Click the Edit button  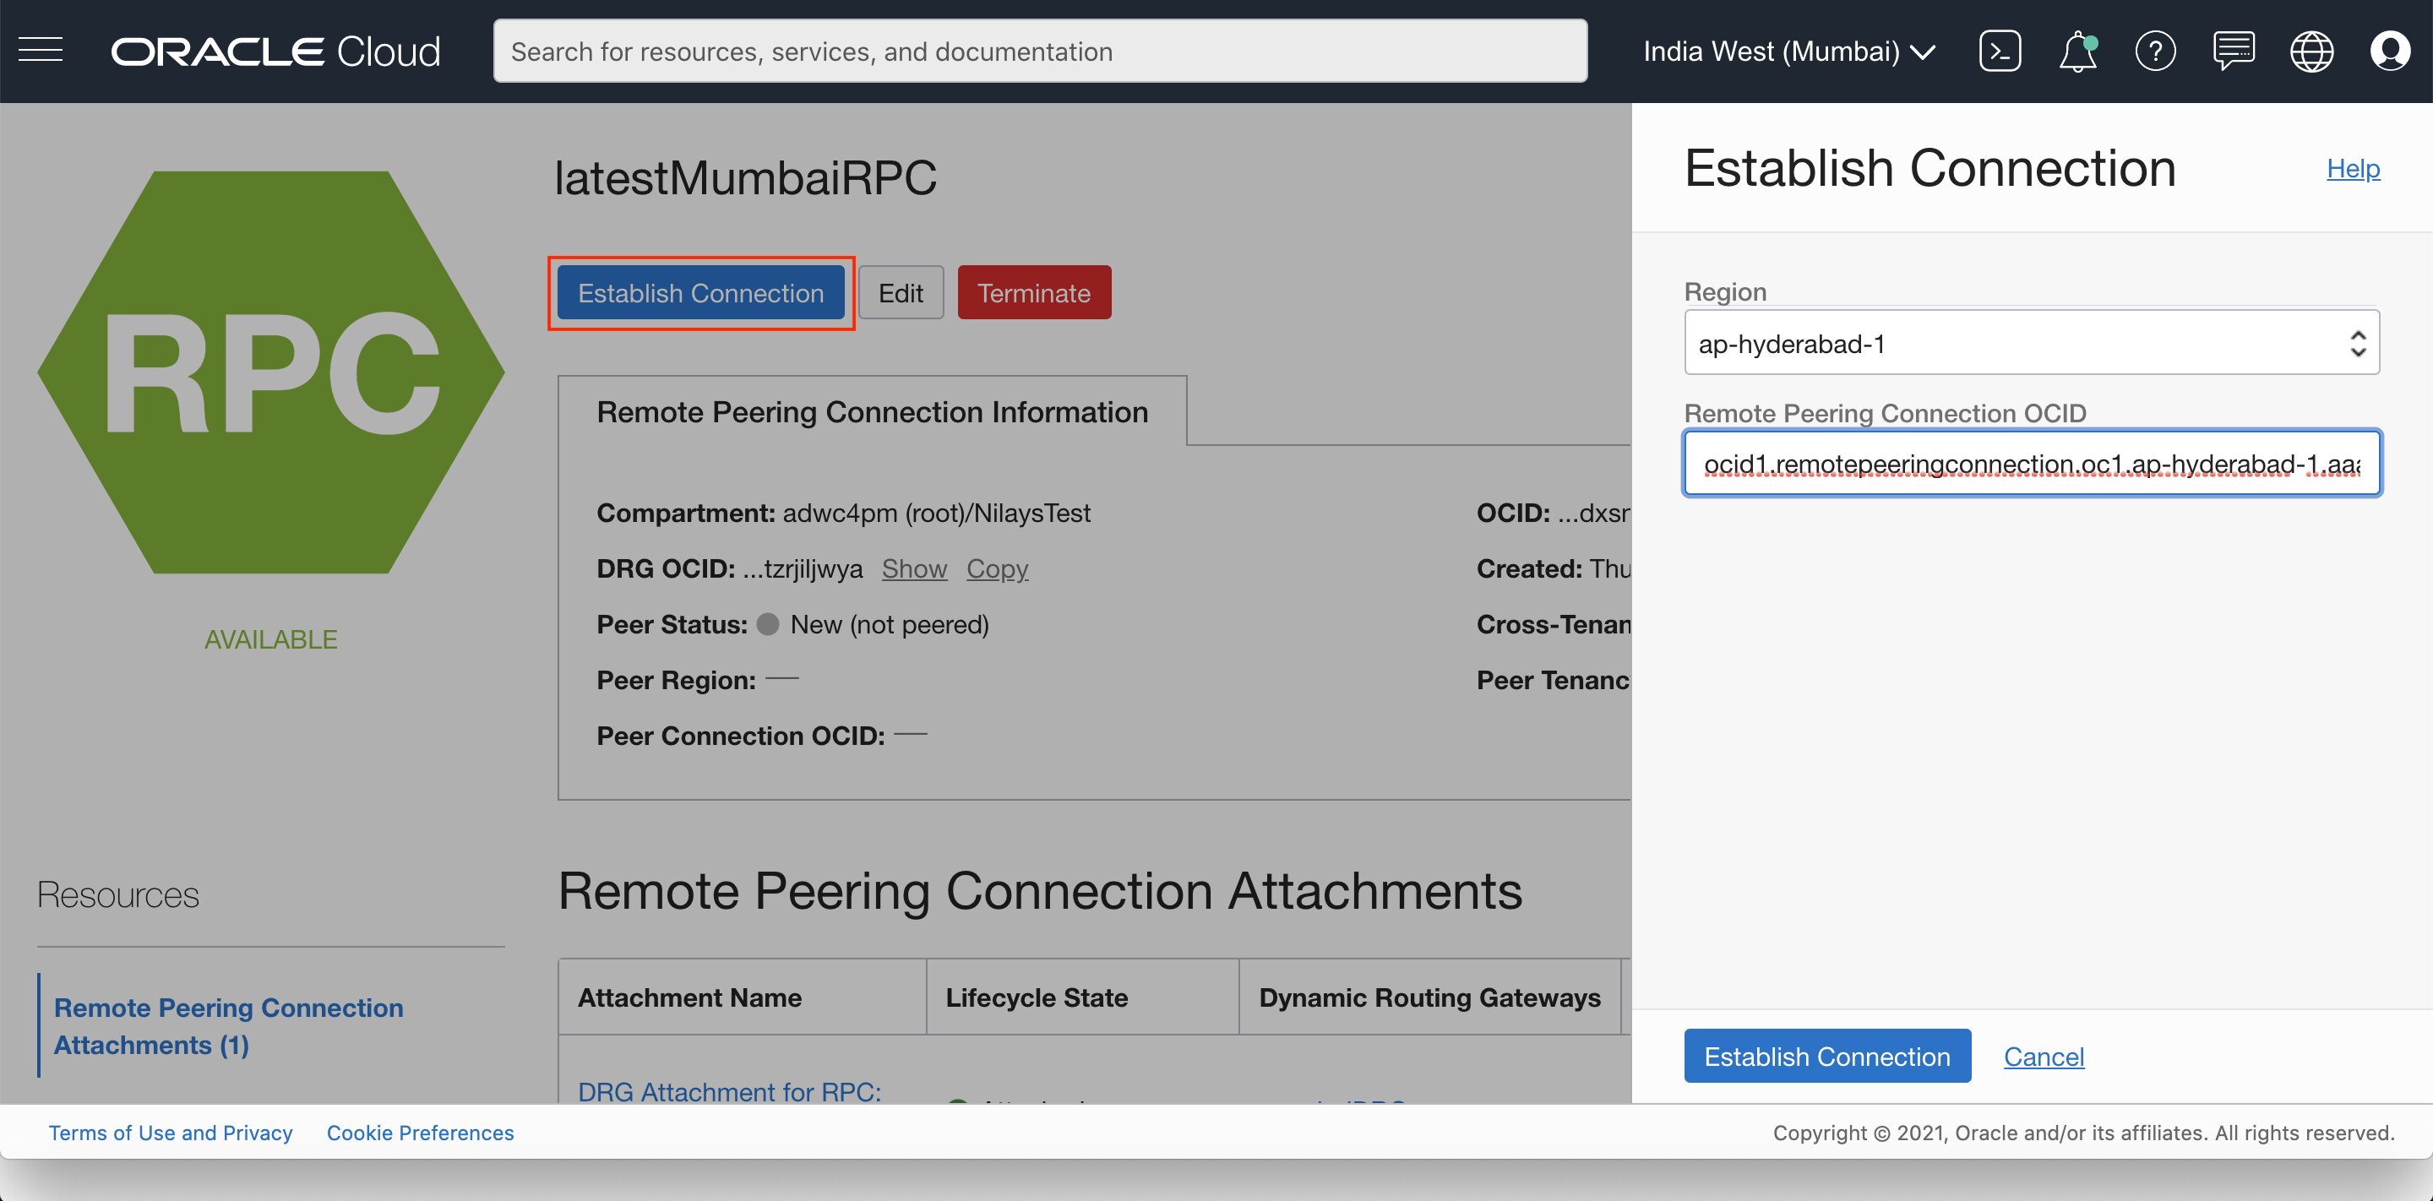click(x=900, y=293)
